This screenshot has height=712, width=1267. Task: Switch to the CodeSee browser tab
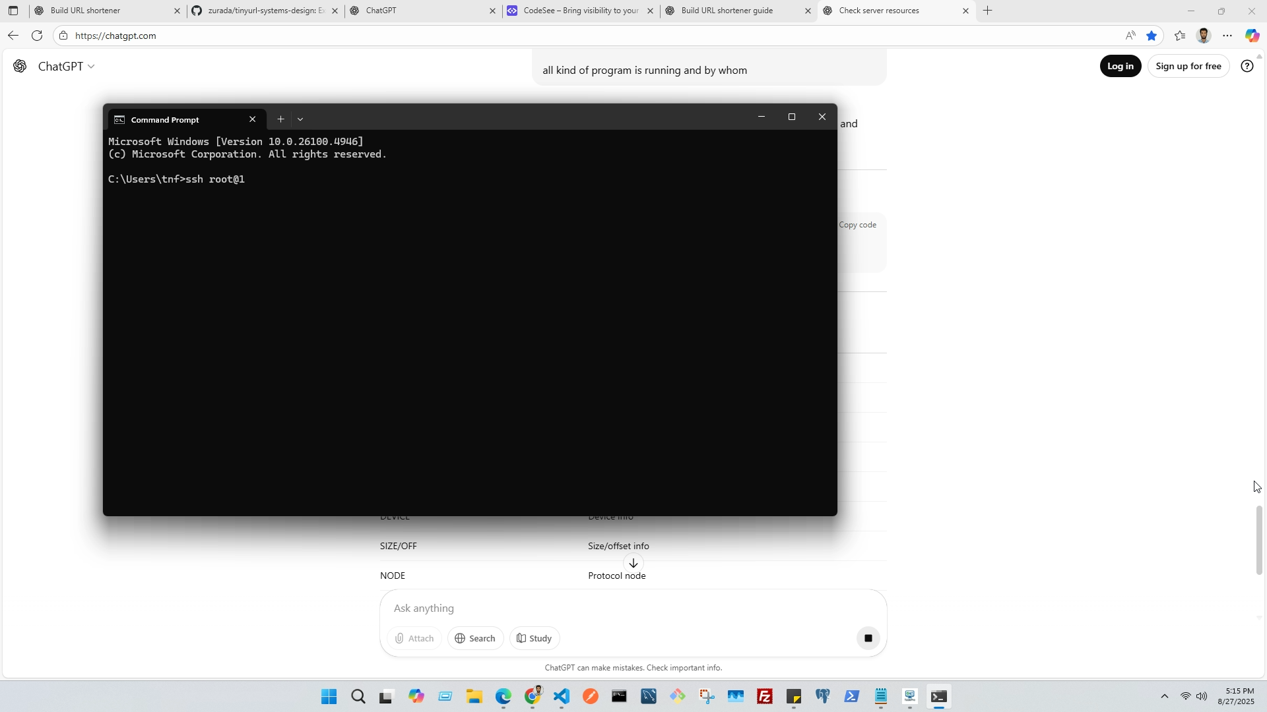tap(579, 11)
